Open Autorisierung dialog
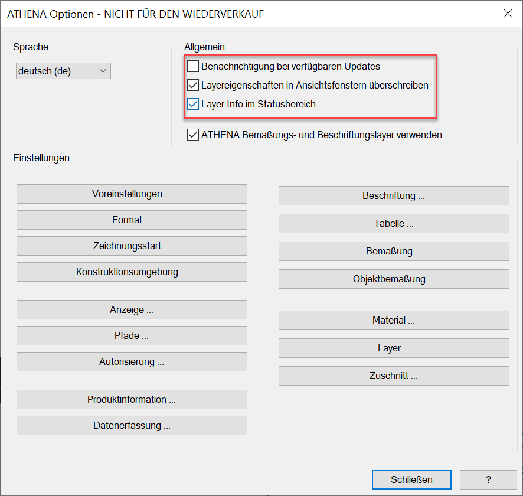The image size is (523, 496). pyautogui.click(x=132, y=361)
